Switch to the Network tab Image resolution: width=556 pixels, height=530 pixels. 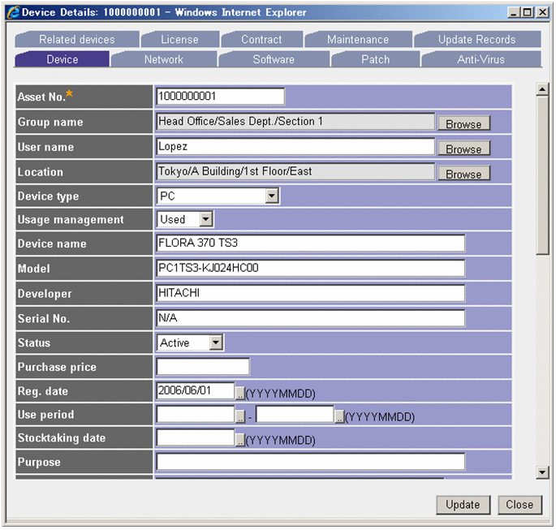[x=163, y=59]
